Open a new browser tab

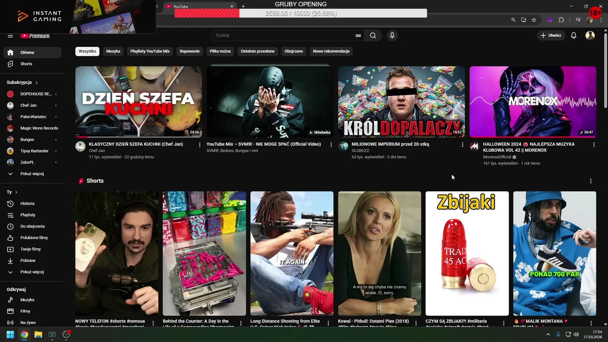click(243, 6)
